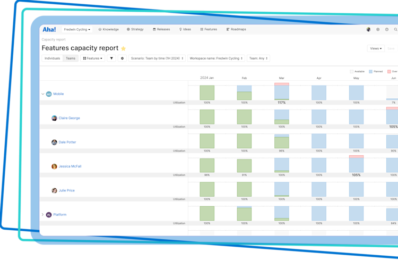Image resolution: width=398 pixels, height=260 pixels.
Task: Open the Knowledge menu
Action: 108,30
